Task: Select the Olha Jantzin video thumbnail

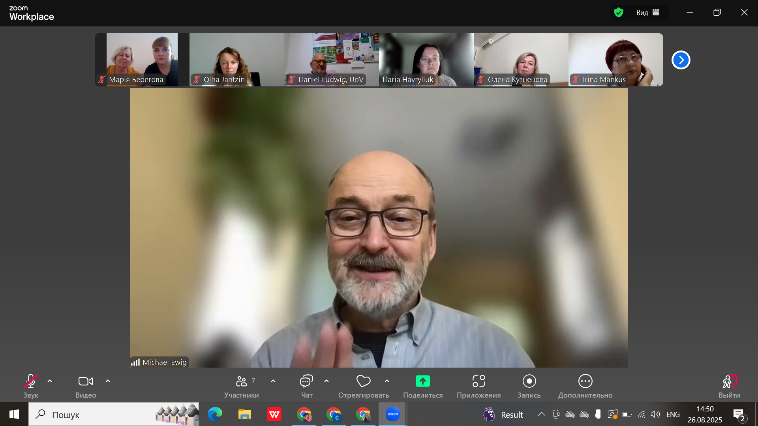Action: [x=237, y=60]
